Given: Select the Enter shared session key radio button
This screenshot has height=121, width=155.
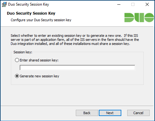Looking at the screenshot, I should coord(17,60).
